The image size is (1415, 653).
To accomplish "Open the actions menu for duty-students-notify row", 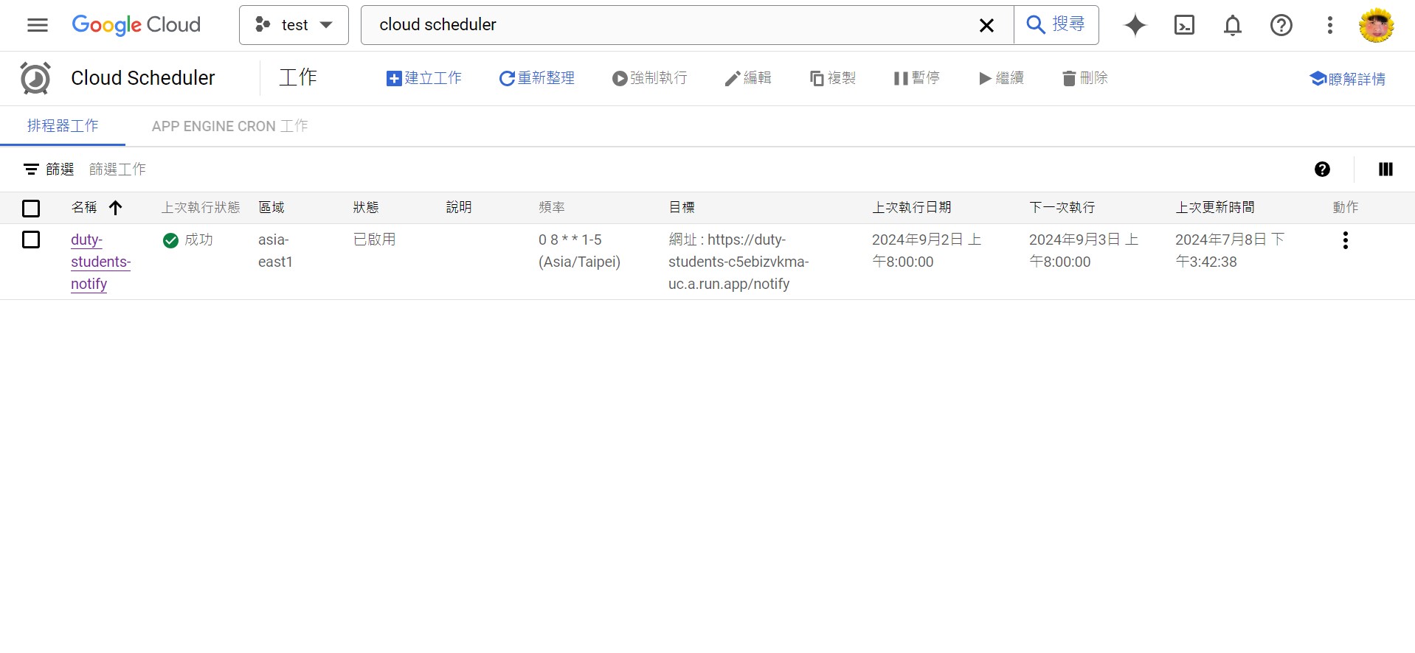I will tap(1345, 240).
